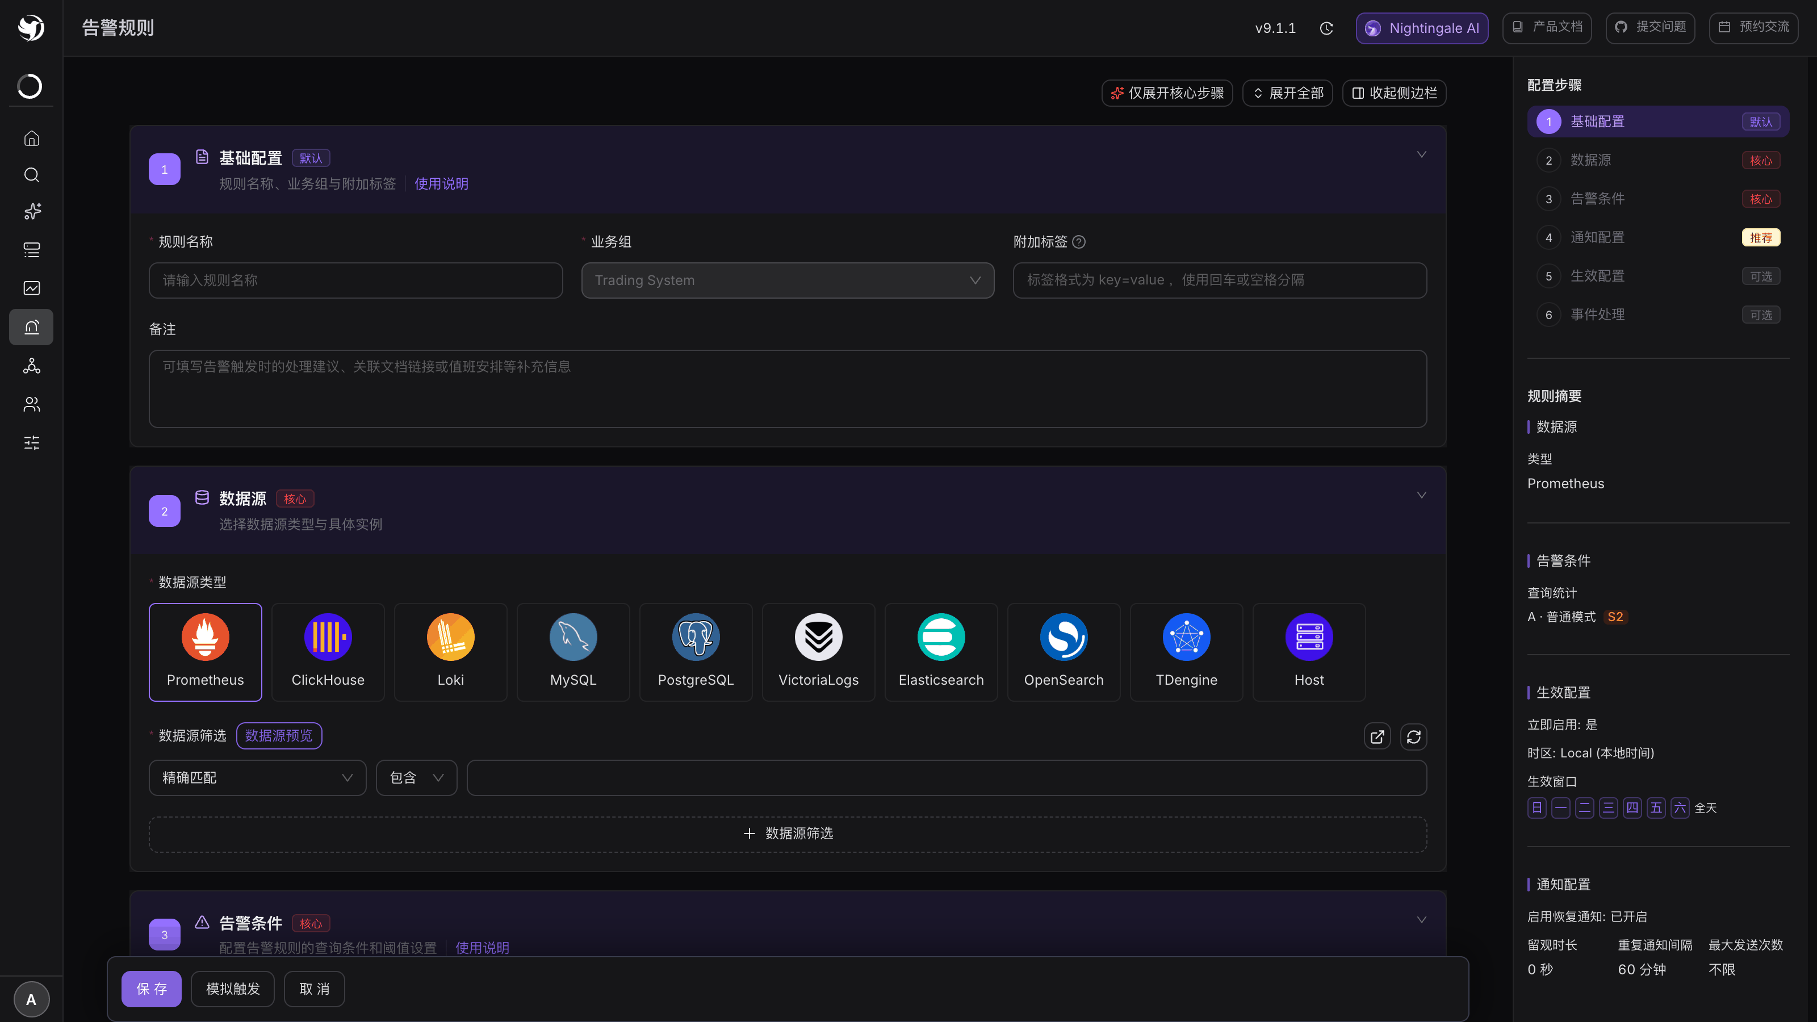Open the 业务组 Trading System dropdown
Viewport: 1817px width, 1022px height.
(x=788, y=280)
